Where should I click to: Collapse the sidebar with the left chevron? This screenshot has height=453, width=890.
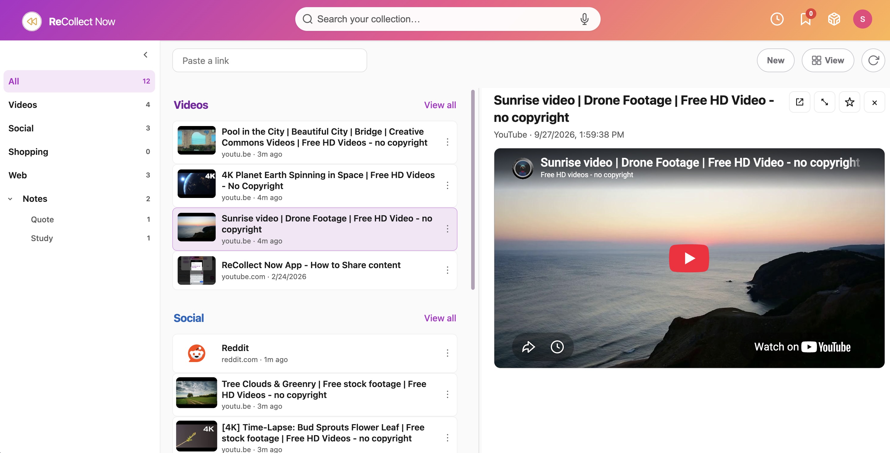pos(146,55)
